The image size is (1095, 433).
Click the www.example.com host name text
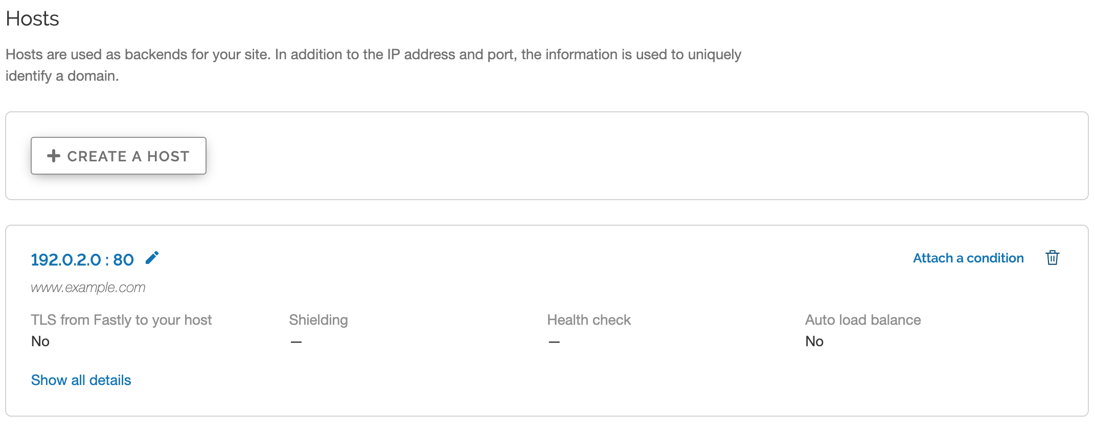[x=88, y=287]
